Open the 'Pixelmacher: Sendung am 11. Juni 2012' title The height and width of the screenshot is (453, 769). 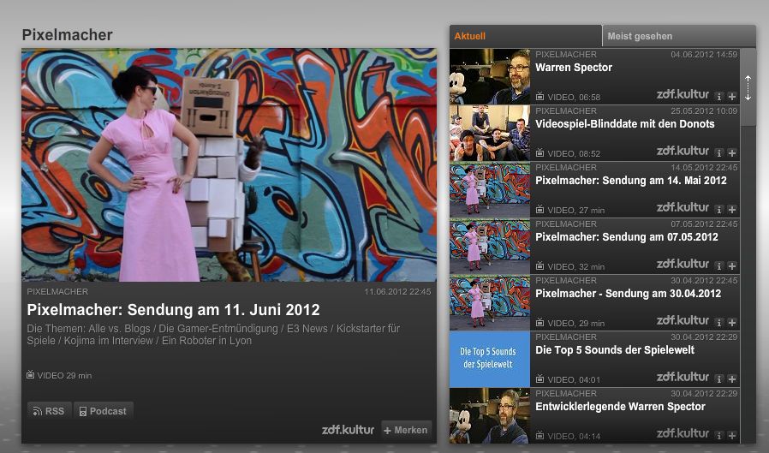tap(173, 310)
